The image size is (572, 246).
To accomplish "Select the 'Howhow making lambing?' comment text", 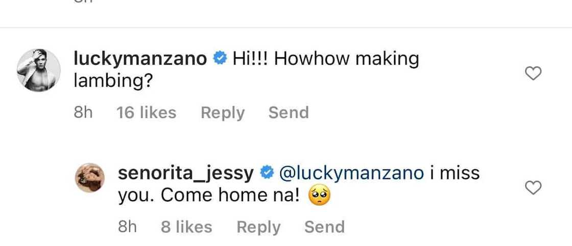I will (246, 70).
